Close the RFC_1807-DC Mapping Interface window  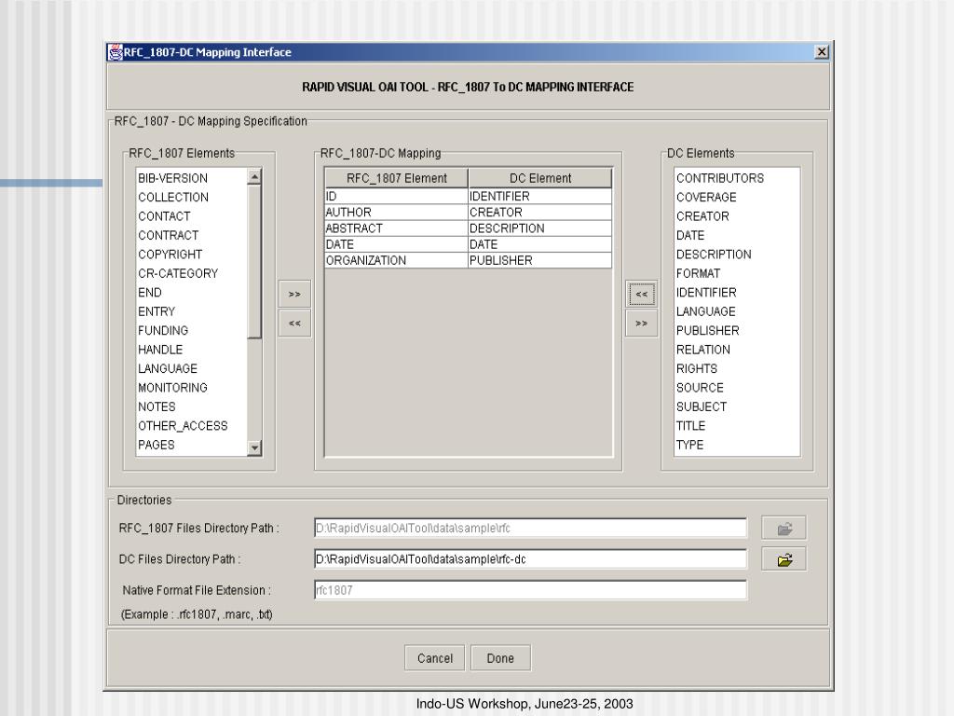(x=822, y=52)
